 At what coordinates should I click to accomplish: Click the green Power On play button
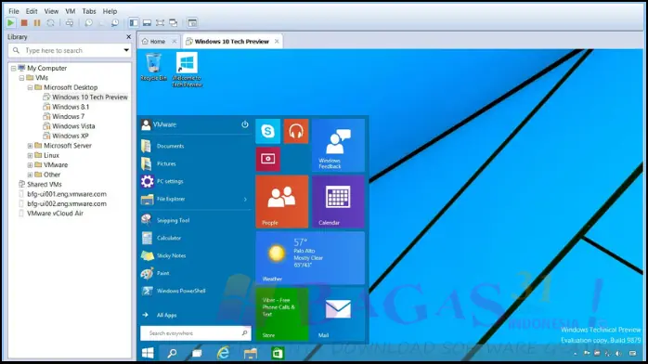point(11,23)
